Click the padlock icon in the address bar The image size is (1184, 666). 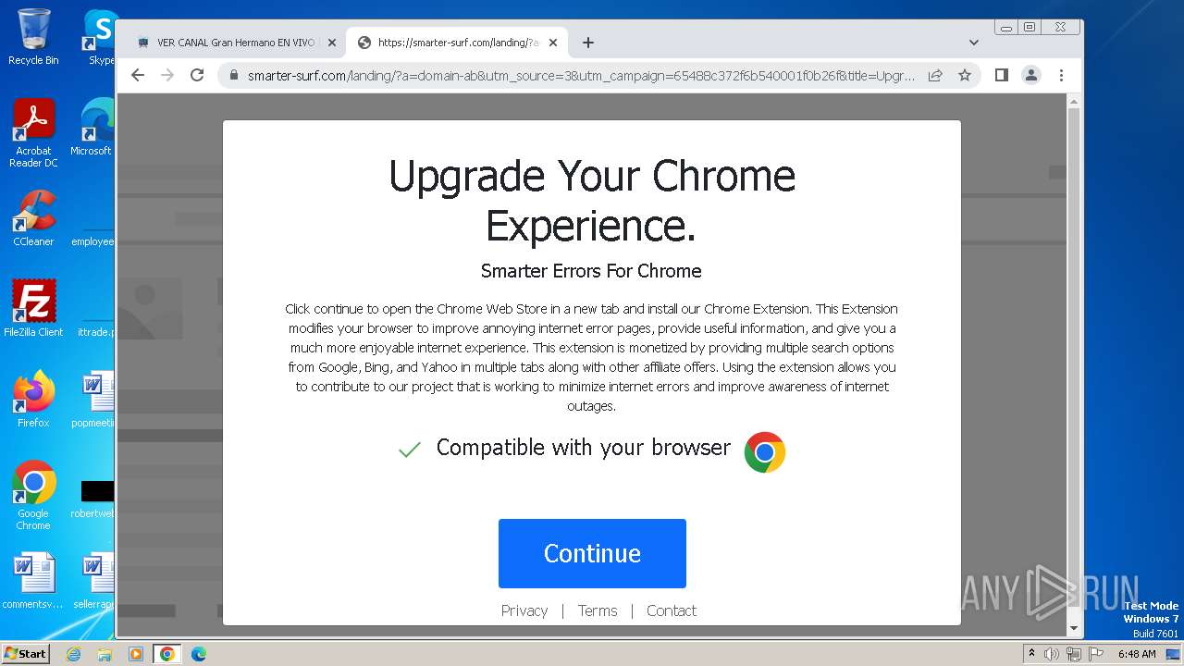tap(233, 75)
